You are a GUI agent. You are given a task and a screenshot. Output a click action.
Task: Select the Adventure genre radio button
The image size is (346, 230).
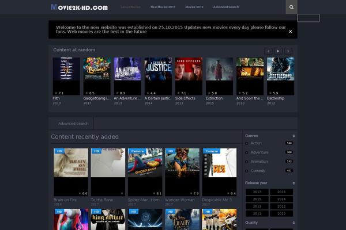point(247,152)
